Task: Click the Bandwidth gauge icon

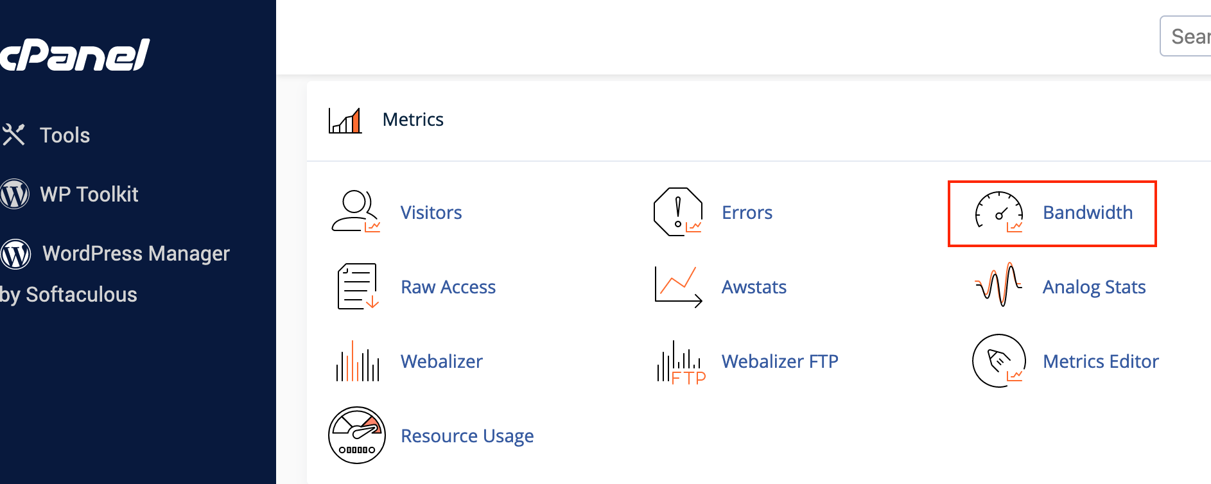Action: [998, 212]
